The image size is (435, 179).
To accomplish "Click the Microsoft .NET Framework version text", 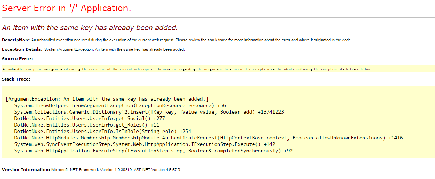I will (x=92, y=169).
